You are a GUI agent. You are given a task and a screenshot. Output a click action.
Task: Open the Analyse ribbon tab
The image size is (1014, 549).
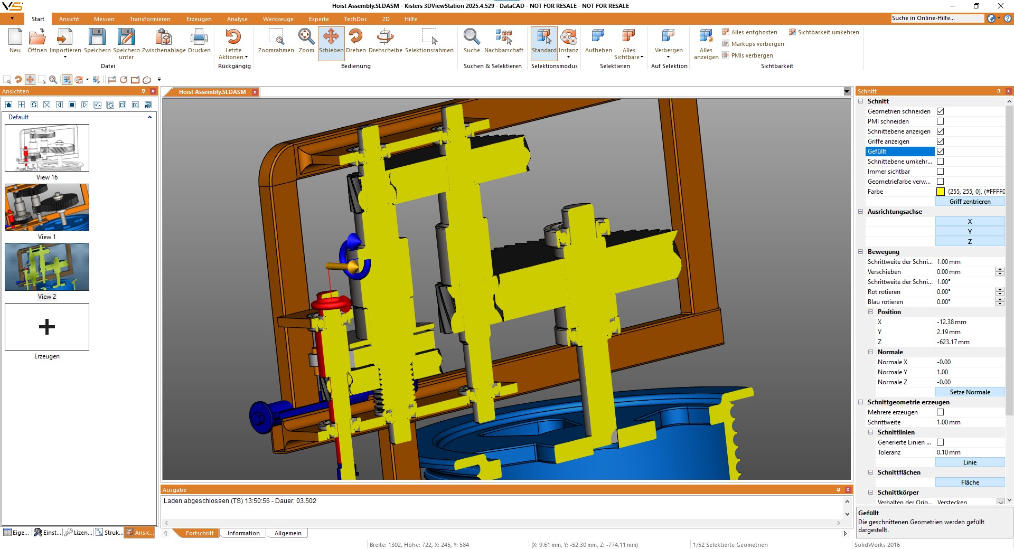[237, 19]
